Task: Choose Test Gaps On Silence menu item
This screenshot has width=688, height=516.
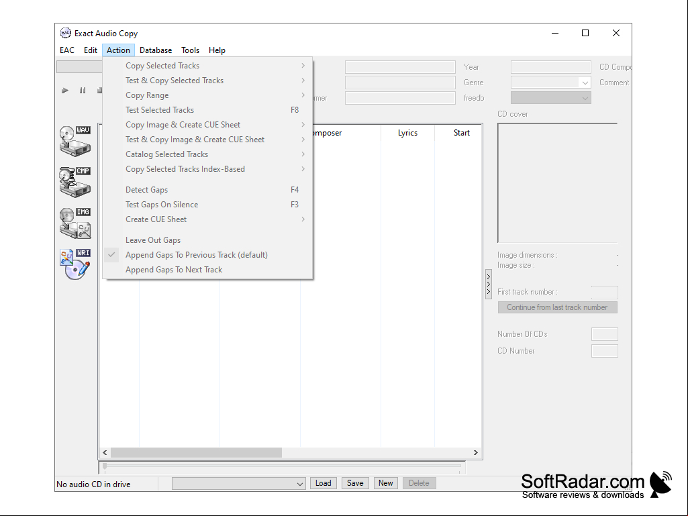Action: click(x=207, y=205)
